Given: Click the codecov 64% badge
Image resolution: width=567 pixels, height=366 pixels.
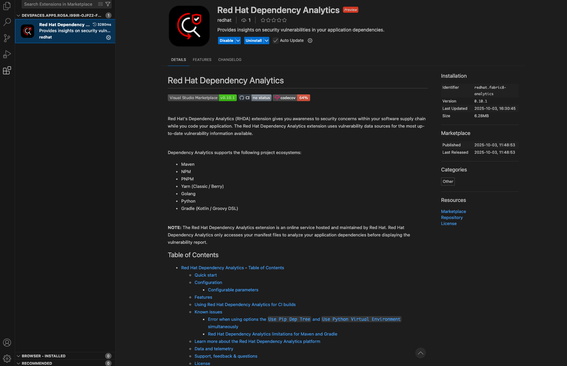Looking at the screenshot, I should tap(291, 98).
